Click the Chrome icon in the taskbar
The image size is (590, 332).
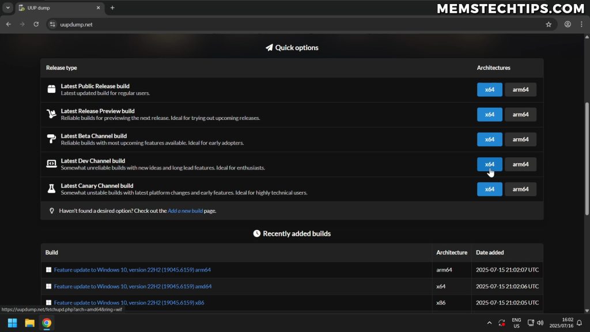(x=47, y=323)
